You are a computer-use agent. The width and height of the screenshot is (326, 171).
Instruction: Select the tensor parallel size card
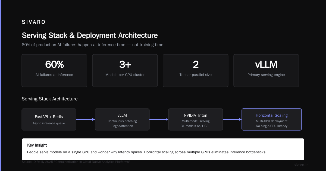pos(196,71)
